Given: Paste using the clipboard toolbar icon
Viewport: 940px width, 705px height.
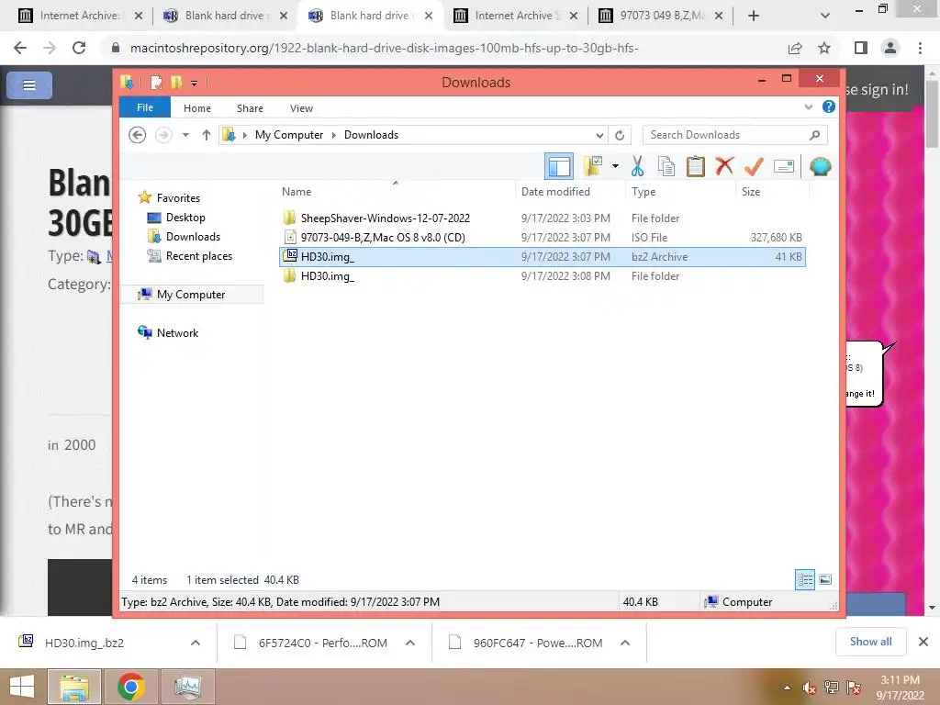Looking at the screenshot, I should coord(696,166).
